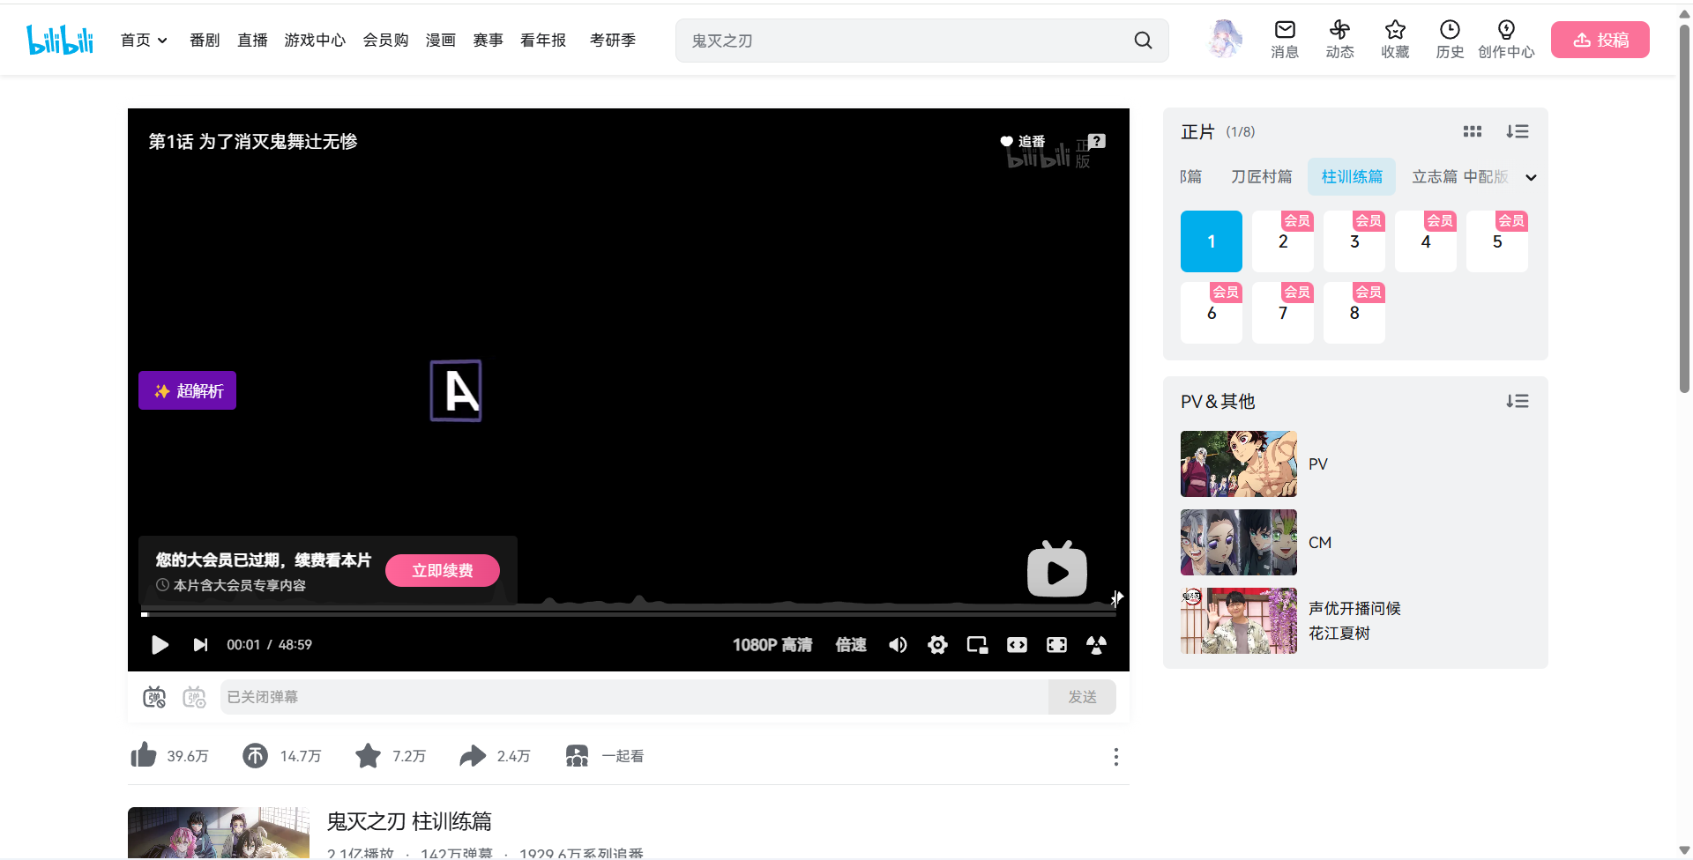
Task: Select the 刀匠村篇 tab
Action: pyautogui.click(x=1261, y=176)
